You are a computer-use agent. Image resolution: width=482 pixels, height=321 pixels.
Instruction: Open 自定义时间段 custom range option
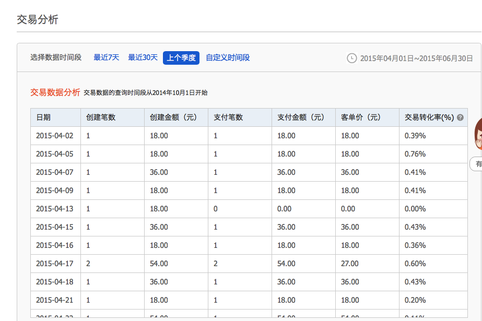coord(228,57)
